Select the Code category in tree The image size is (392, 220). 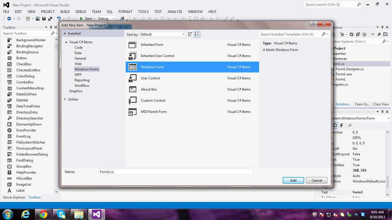[79, 48]
